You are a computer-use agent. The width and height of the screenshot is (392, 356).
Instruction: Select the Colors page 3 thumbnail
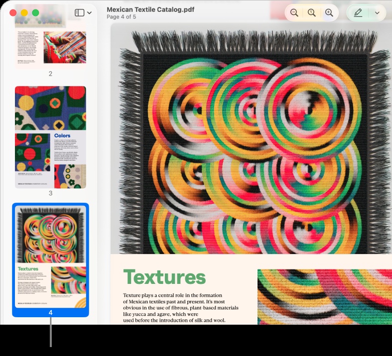click(x=50, y=137)
